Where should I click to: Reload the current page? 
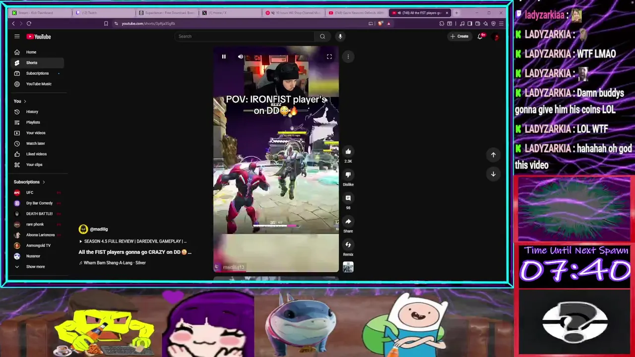(x=29, y=23)
